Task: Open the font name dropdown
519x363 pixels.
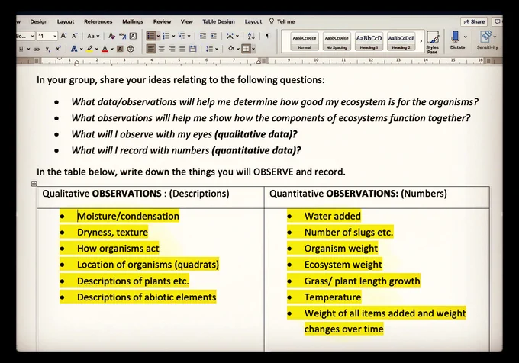Action: coord(32,36)
